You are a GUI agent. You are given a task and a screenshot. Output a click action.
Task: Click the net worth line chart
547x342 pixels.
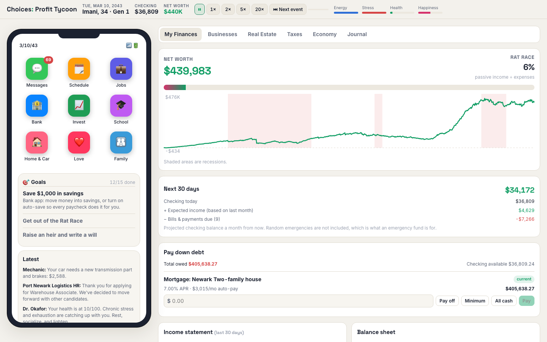[349, 123]
